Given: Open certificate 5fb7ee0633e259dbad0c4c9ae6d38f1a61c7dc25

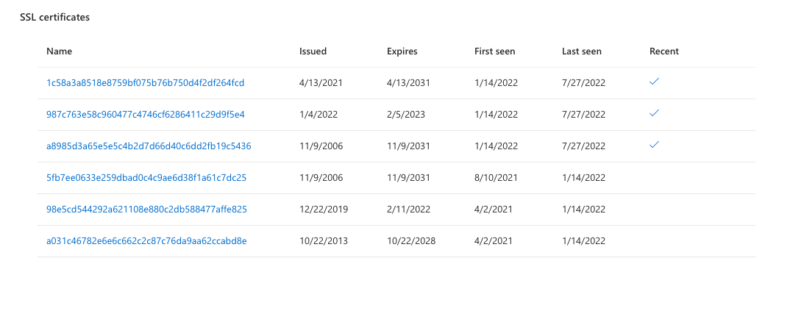Looking at the screenshot, I should point(146,177).
